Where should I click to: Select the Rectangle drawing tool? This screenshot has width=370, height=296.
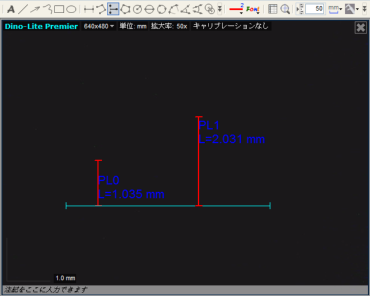[59, 9]
